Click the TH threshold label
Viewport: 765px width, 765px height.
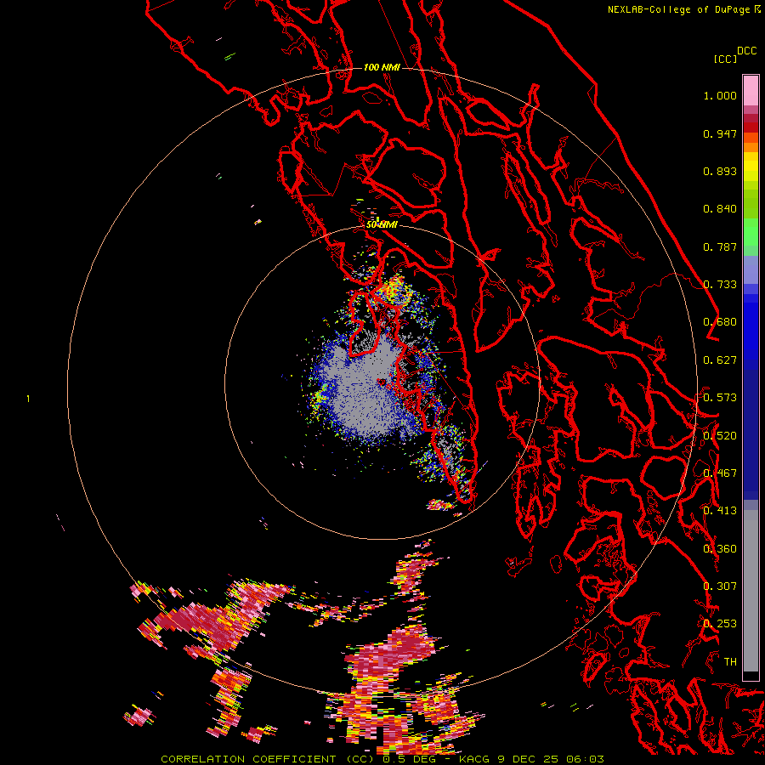(730, 662)
